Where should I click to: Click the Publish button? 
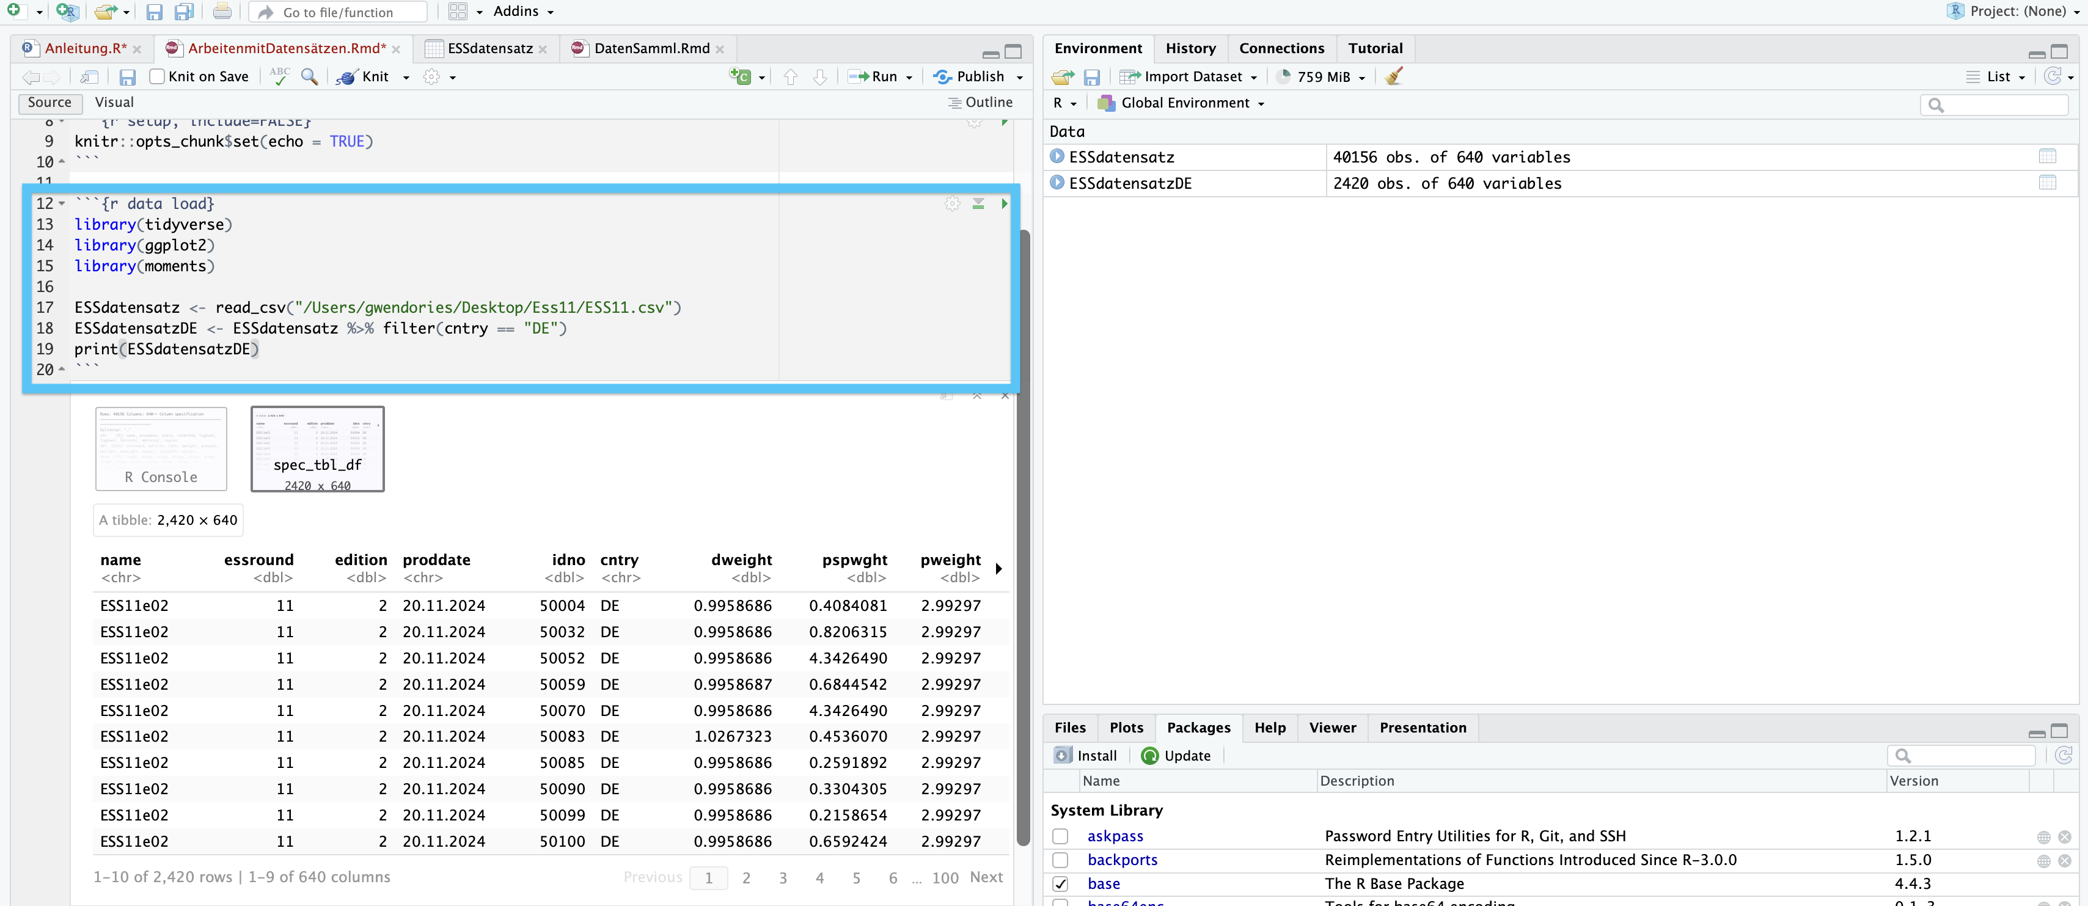(x=969, y=77)
